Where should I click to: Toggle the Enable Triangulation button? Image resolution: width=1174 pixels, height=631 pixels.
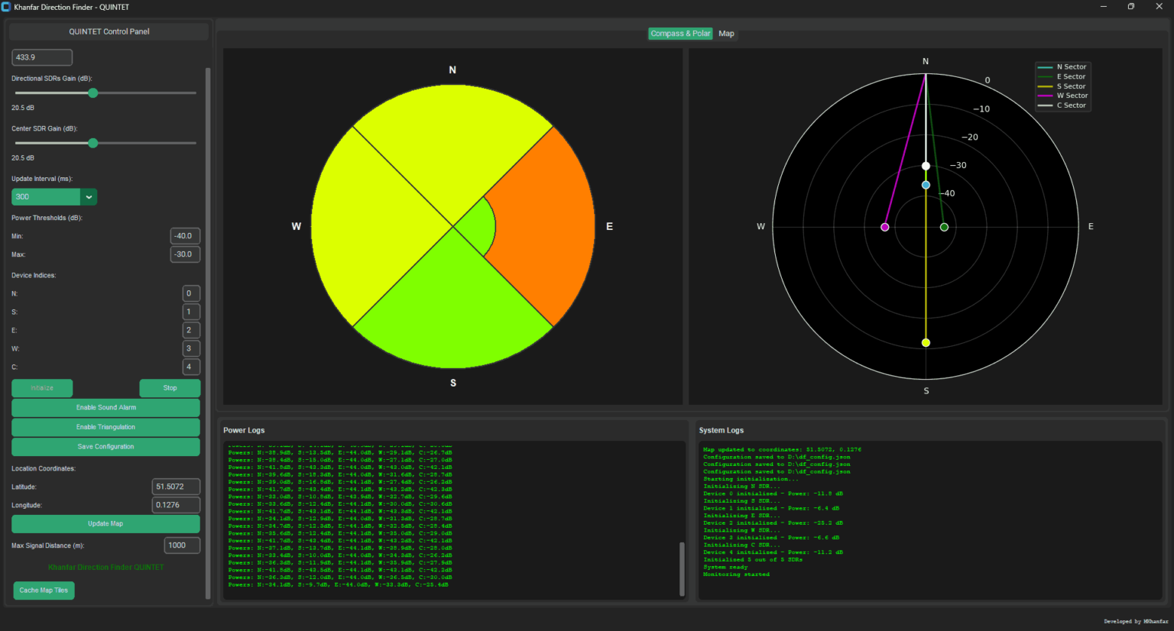[x=105, y=427]
